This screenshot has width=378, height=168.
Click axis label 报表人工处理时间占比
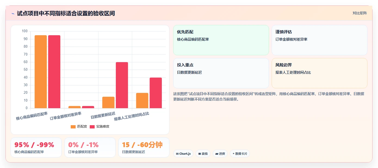tap(132, 116)
